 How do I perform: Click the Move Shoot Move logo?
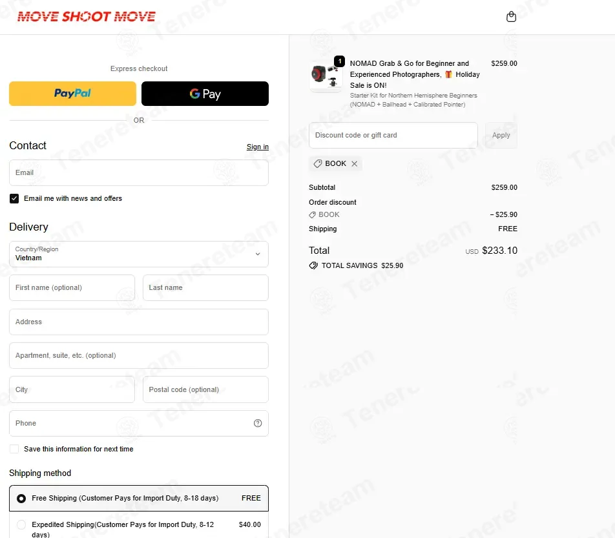tap(87, 17)
